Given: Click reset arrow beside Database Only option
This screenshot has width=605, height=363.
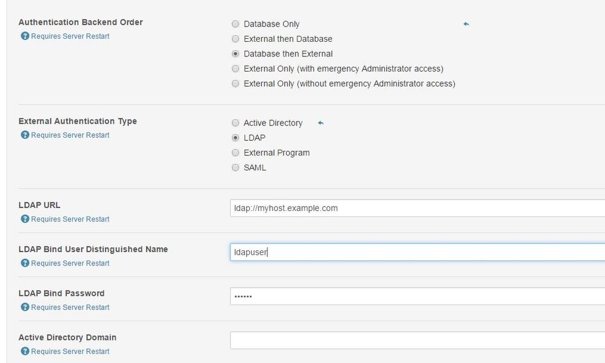Looking at the screenshot, I should (466, 24).
